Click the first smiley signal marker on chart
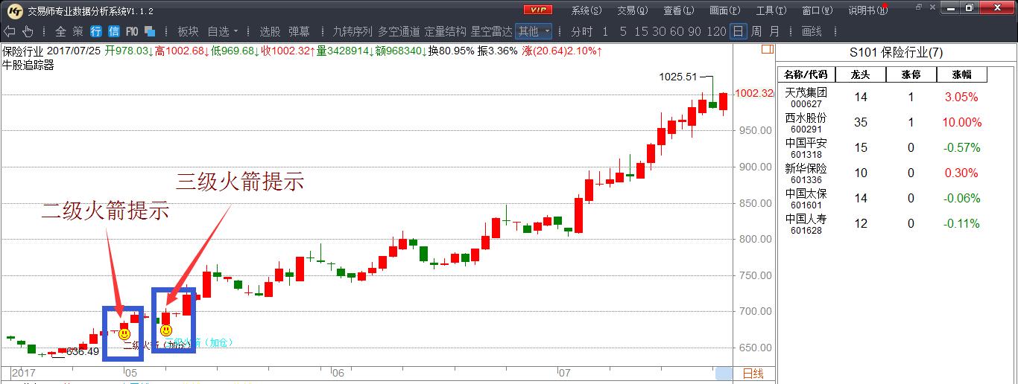 pos(124,334)
